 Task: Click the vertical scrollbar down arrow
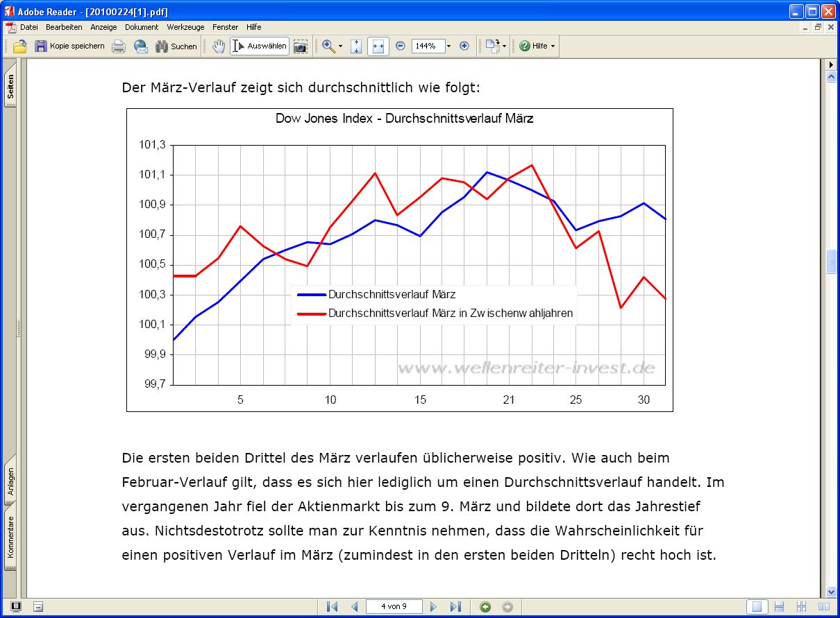(831, 592)
